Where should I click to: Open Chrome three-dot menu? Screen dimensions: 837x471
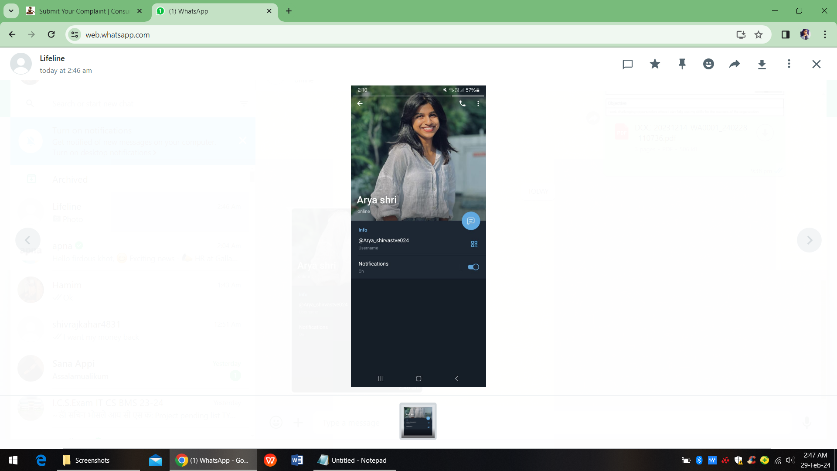[x=825, y=35]
